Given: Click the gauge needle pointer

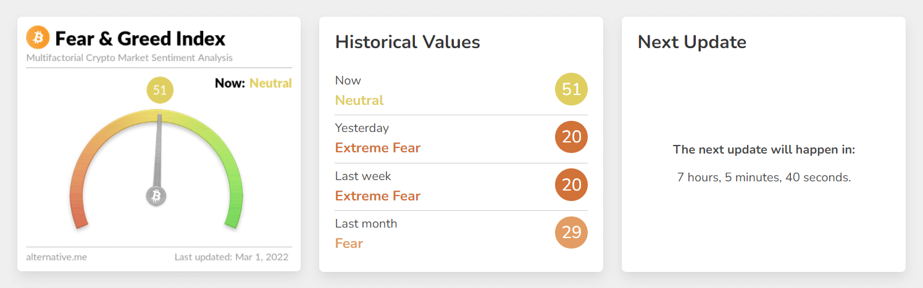Looking at the screenshot, I should click(159, 151).
